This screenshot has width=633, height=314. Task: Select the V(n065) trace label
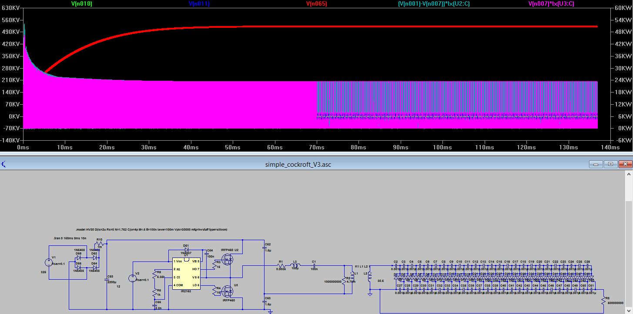316,4
